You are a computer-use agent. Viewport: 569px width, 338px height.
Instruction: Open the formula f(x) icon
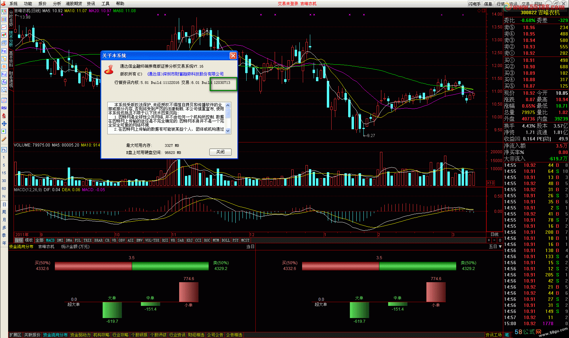click(x=4, y=82)
